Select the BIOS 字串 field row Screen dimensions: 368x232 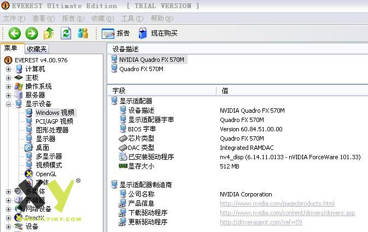click(142, 129)
